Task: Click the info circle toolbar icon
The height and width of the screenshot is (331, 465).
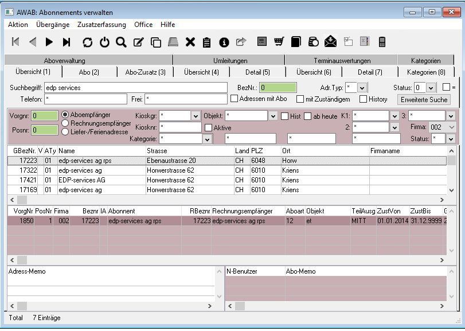Action: [x=224, y=42]
